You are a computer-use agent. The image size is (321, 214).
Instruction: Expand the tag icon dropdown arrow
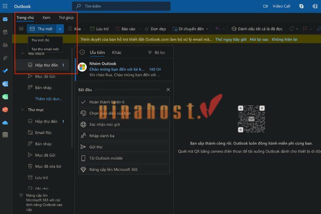point(297,29)
